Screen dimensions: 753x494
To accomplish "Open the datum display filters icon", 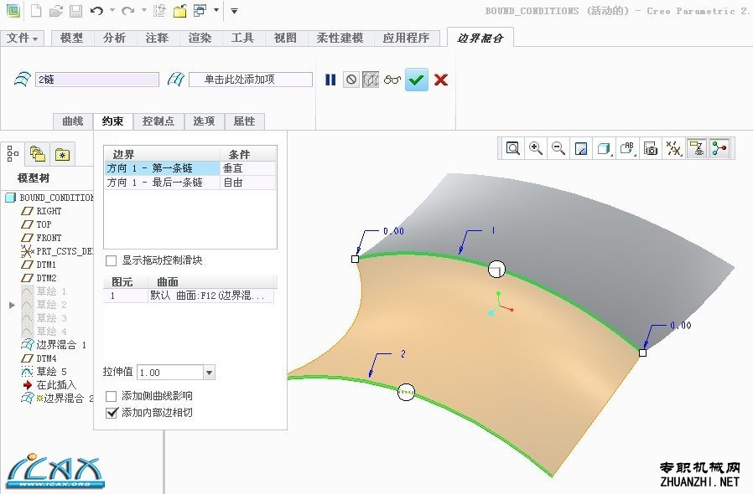I will (x=674, y=148).
